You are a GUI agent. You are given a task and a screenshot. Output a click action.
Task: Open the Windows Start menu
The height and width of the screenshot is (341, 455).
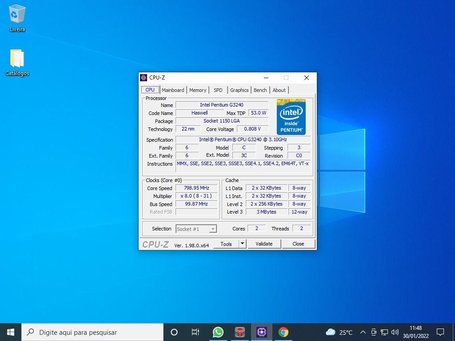(11, 332)
